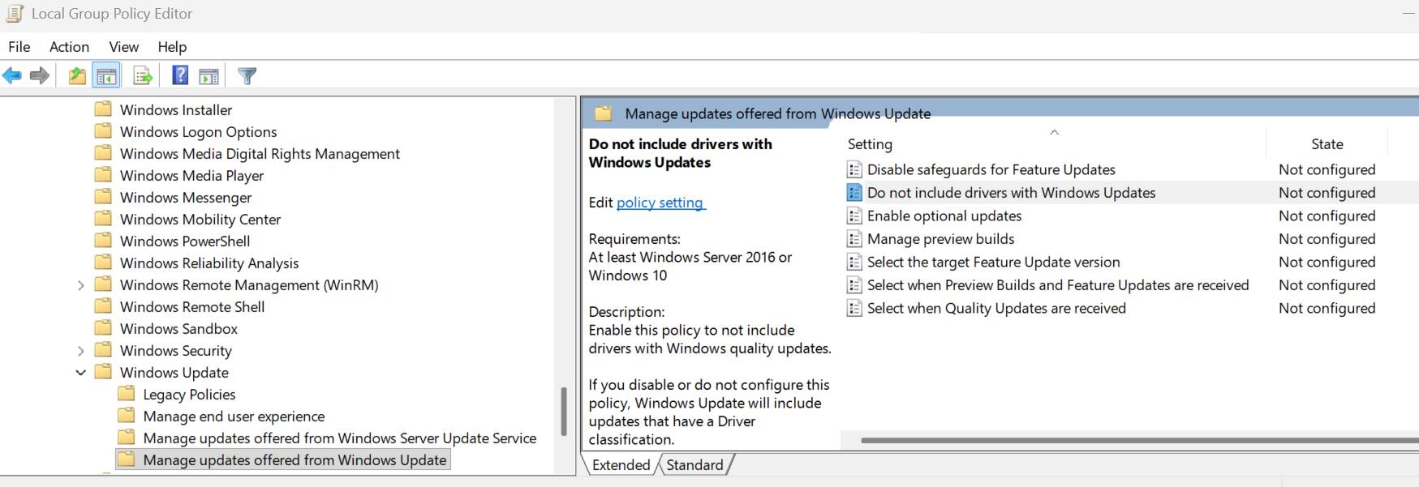Click the Windows Sandbox folder icon

(103, 328)
